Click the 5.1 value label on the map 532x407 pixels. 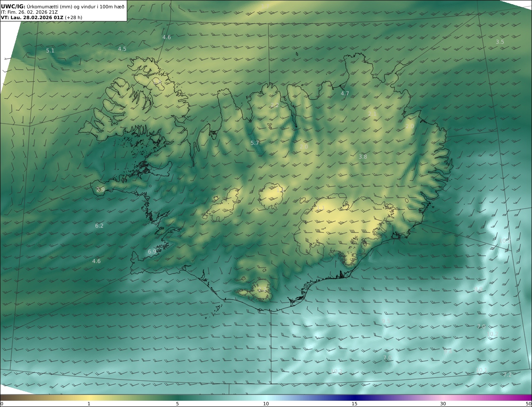point(50,50)
